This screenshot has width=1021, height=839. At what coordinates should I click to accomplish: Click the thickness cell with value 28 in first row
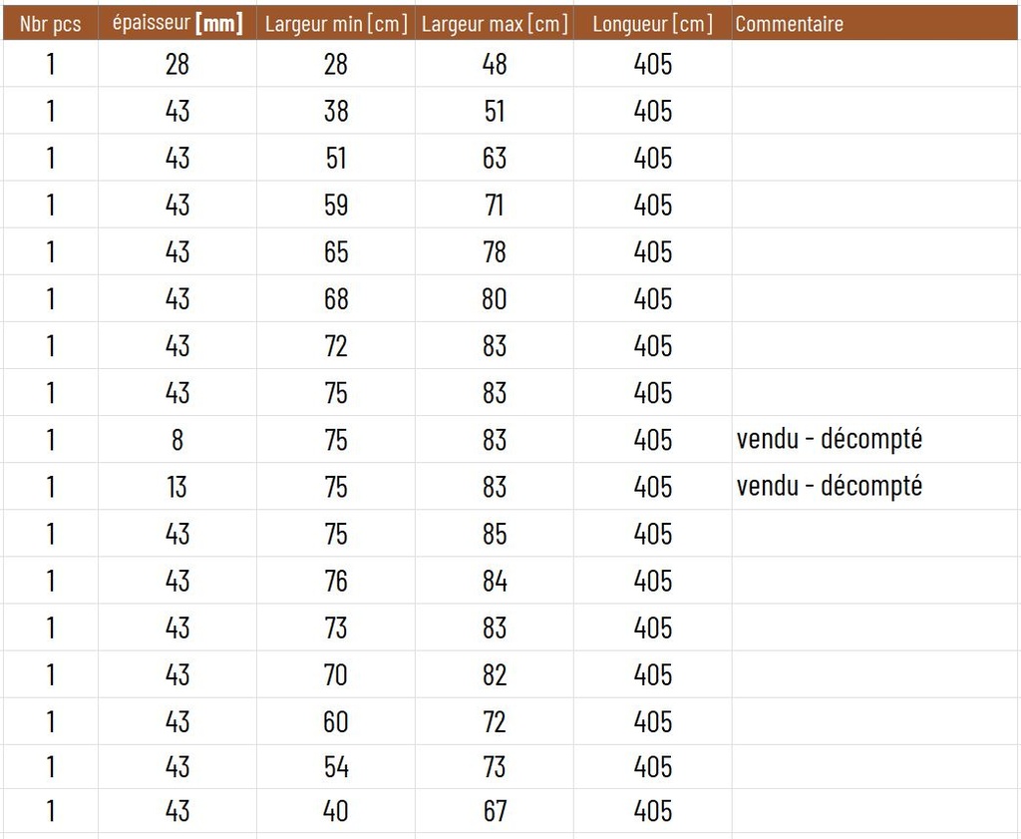click(x=177, y=65)
